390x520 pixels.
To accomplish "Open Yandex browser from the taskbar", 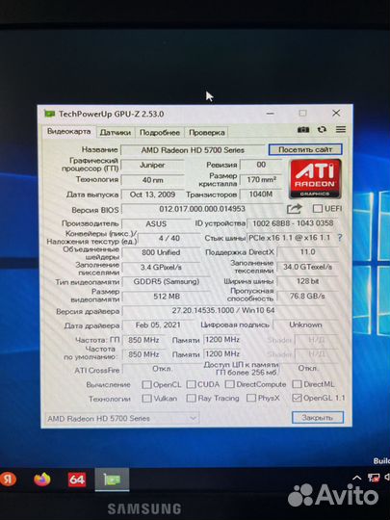I will pos(8,480).
